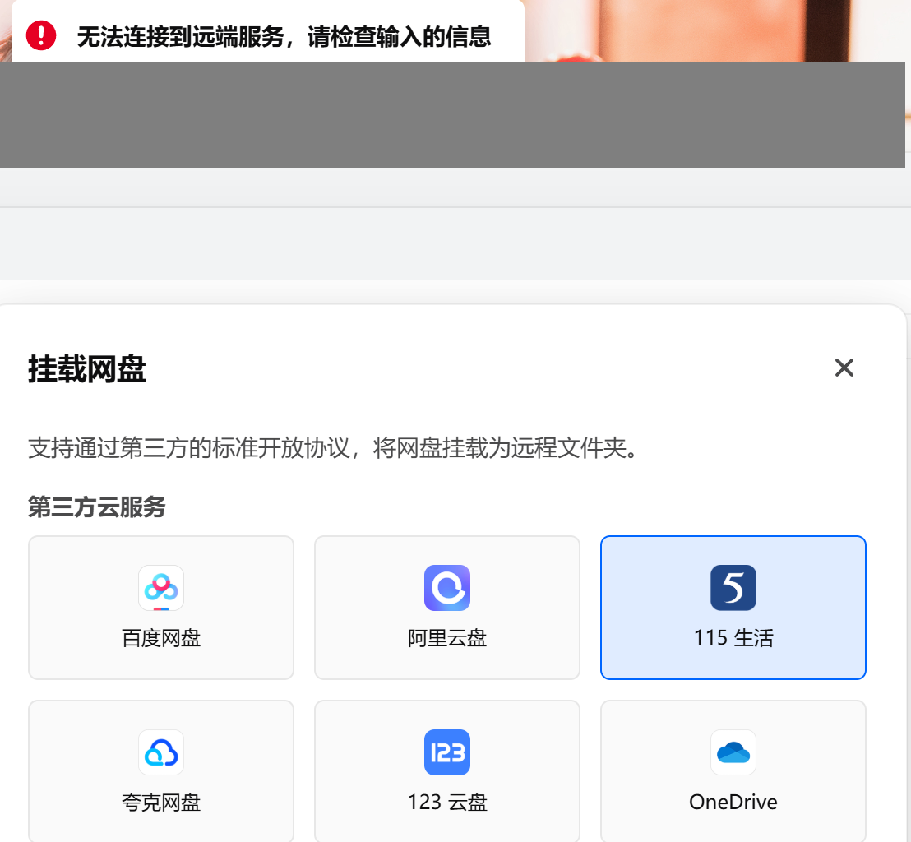Click the Baidu Netdisk logo icon
The image size is (911, 842).
(x=161, y=587)
